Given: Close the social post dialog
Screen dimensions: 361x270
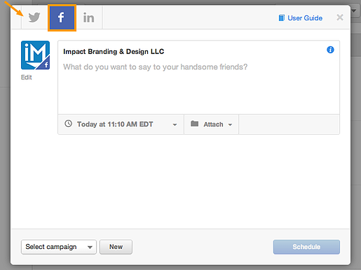Looking at the screenshot, I should click(x=340, y=18).
